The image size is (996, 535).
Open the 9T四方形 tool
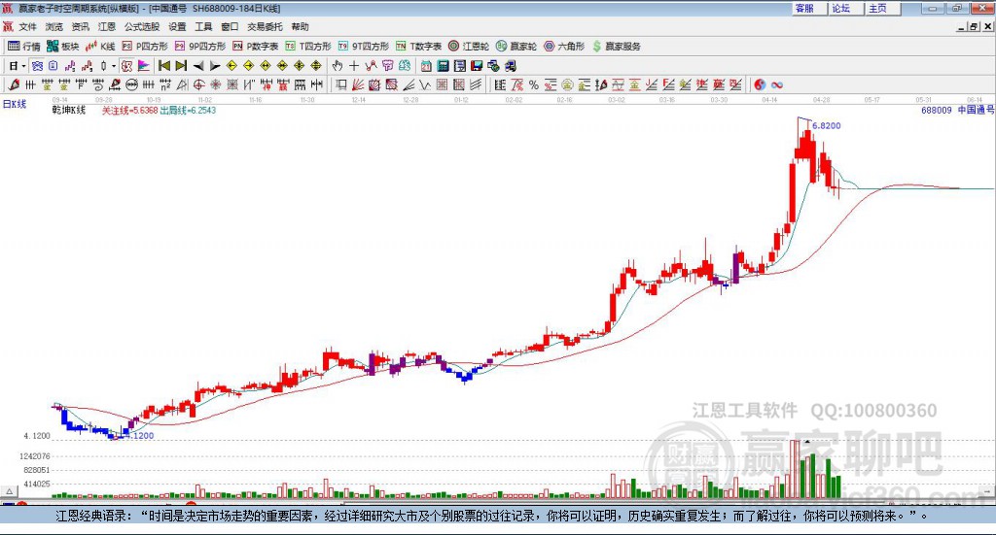(364, 47)
